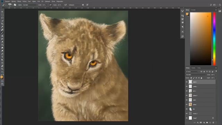Click the rainbow hue slider strip
Image resolution: width=222 pixels, height=125 pixels.
pos(214,39)
